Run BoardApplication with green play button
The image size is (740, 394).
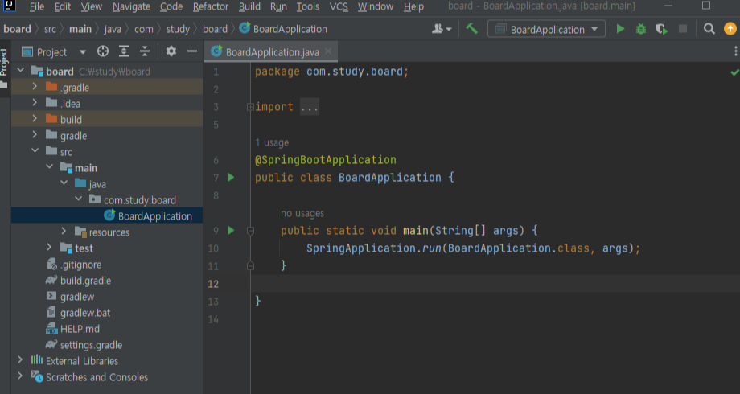click(620, 29)
